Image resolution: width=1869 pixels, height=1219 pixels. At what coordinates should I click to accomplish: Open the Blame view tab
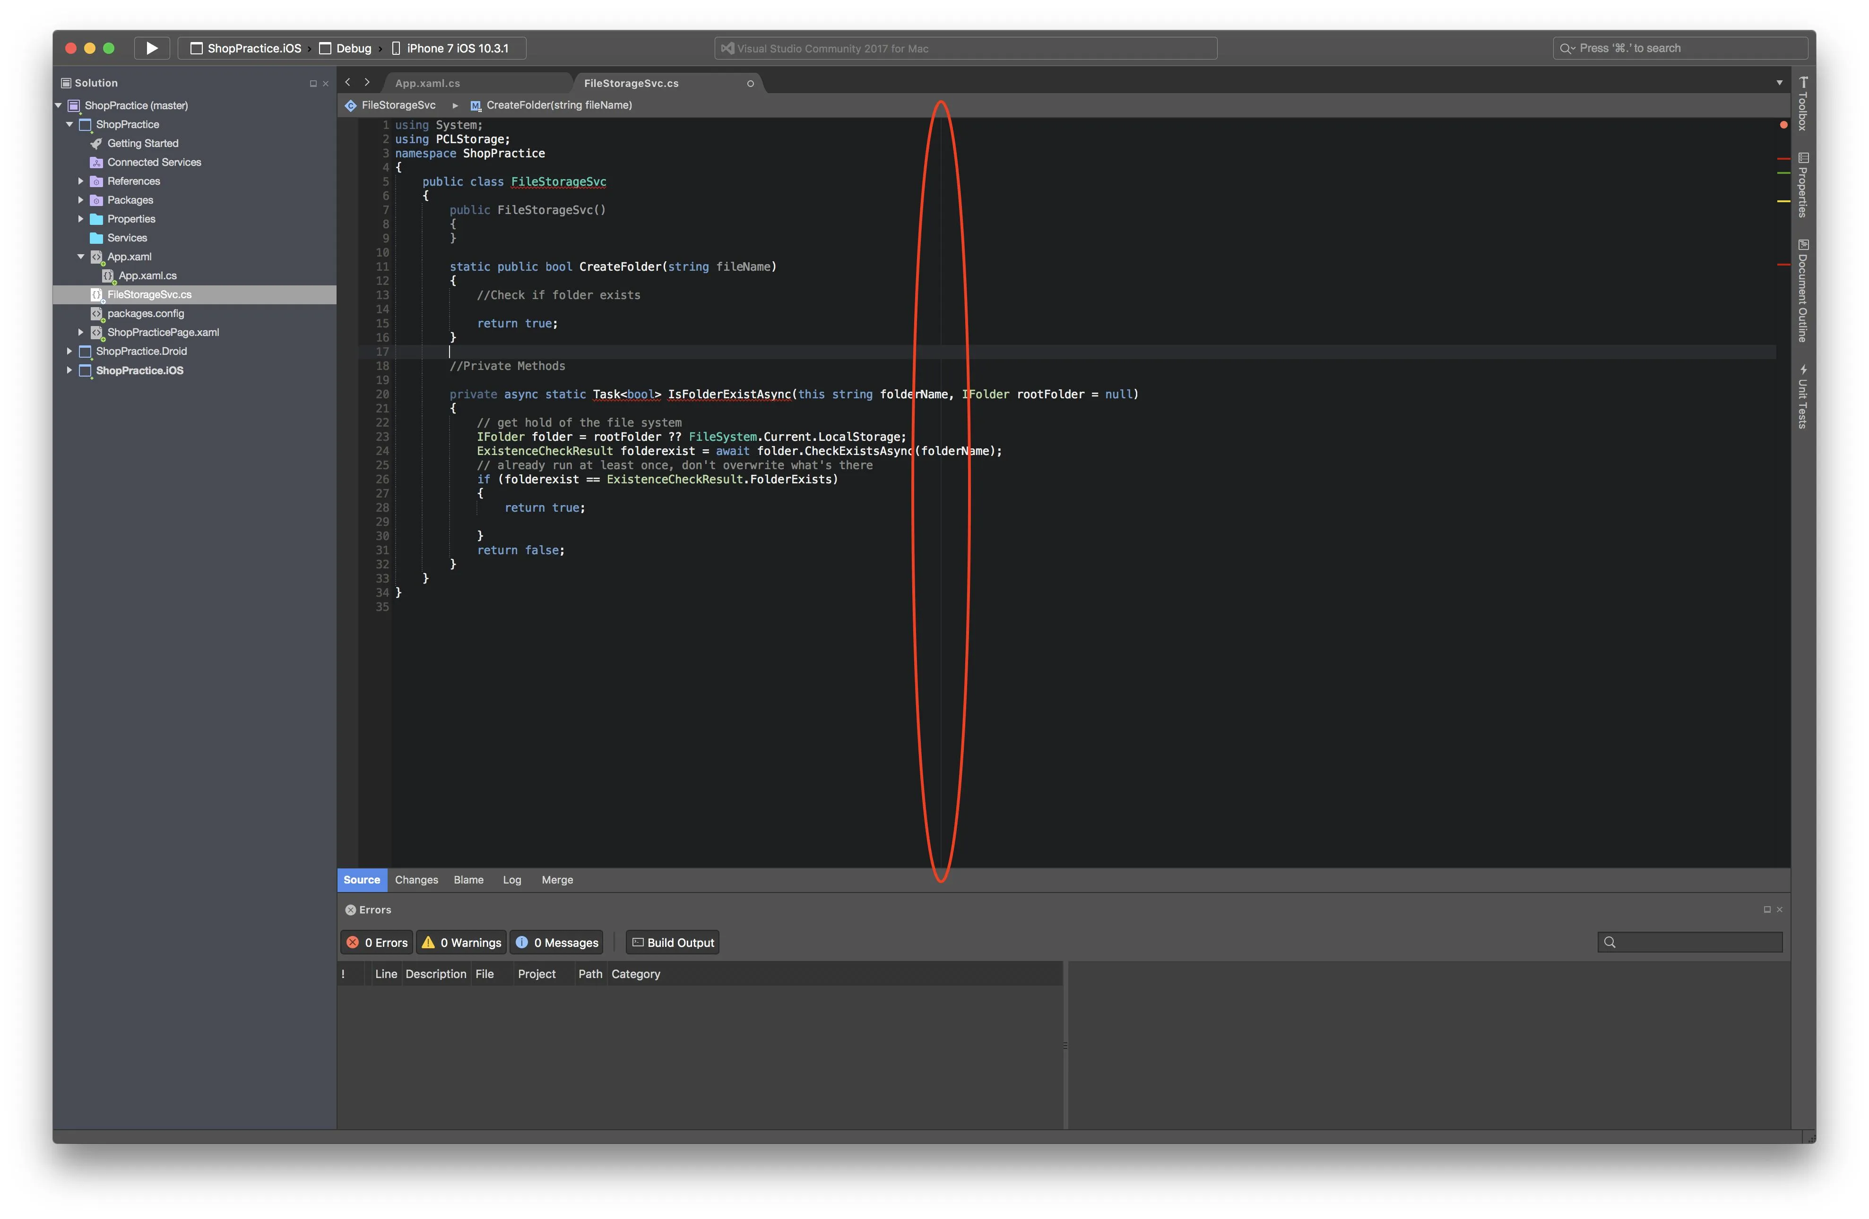point(468,880)
